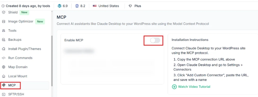Click the Image Optimizer picture icon
Image resolution: width=258 pixels, height=97 pixels.
point(4,21)
